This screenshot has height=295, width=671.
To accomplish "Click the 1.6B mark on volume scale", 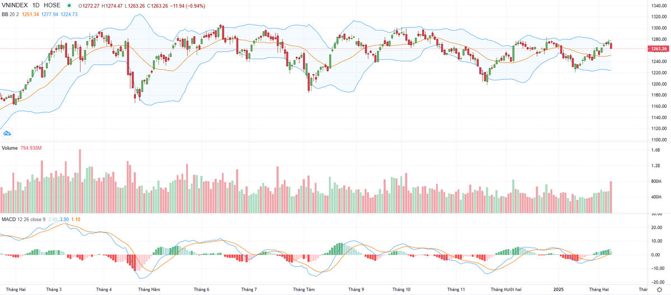I will point(655,150).
